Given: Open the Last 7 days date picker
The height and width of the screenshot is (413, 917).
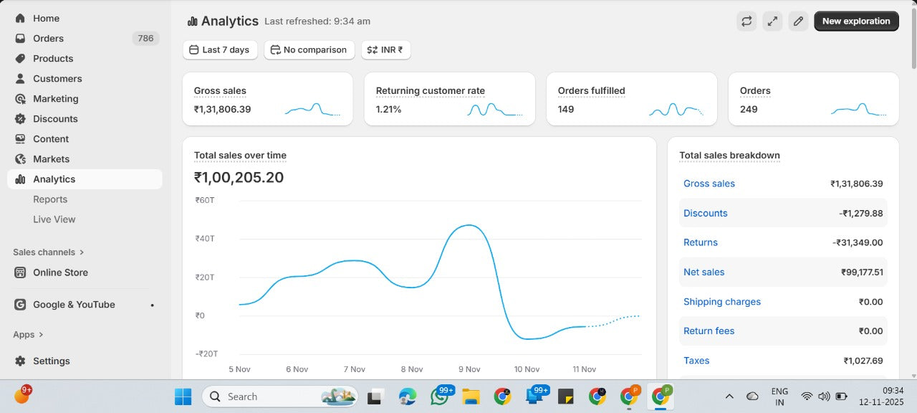Looking at the screenshot, I should click(221, 50).
